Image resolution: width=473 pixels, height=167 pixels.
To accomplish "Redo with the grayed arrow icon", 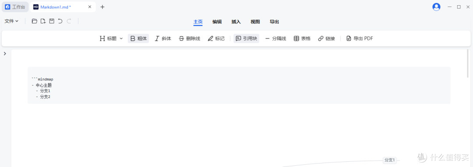I will click(x=69, y=21).
